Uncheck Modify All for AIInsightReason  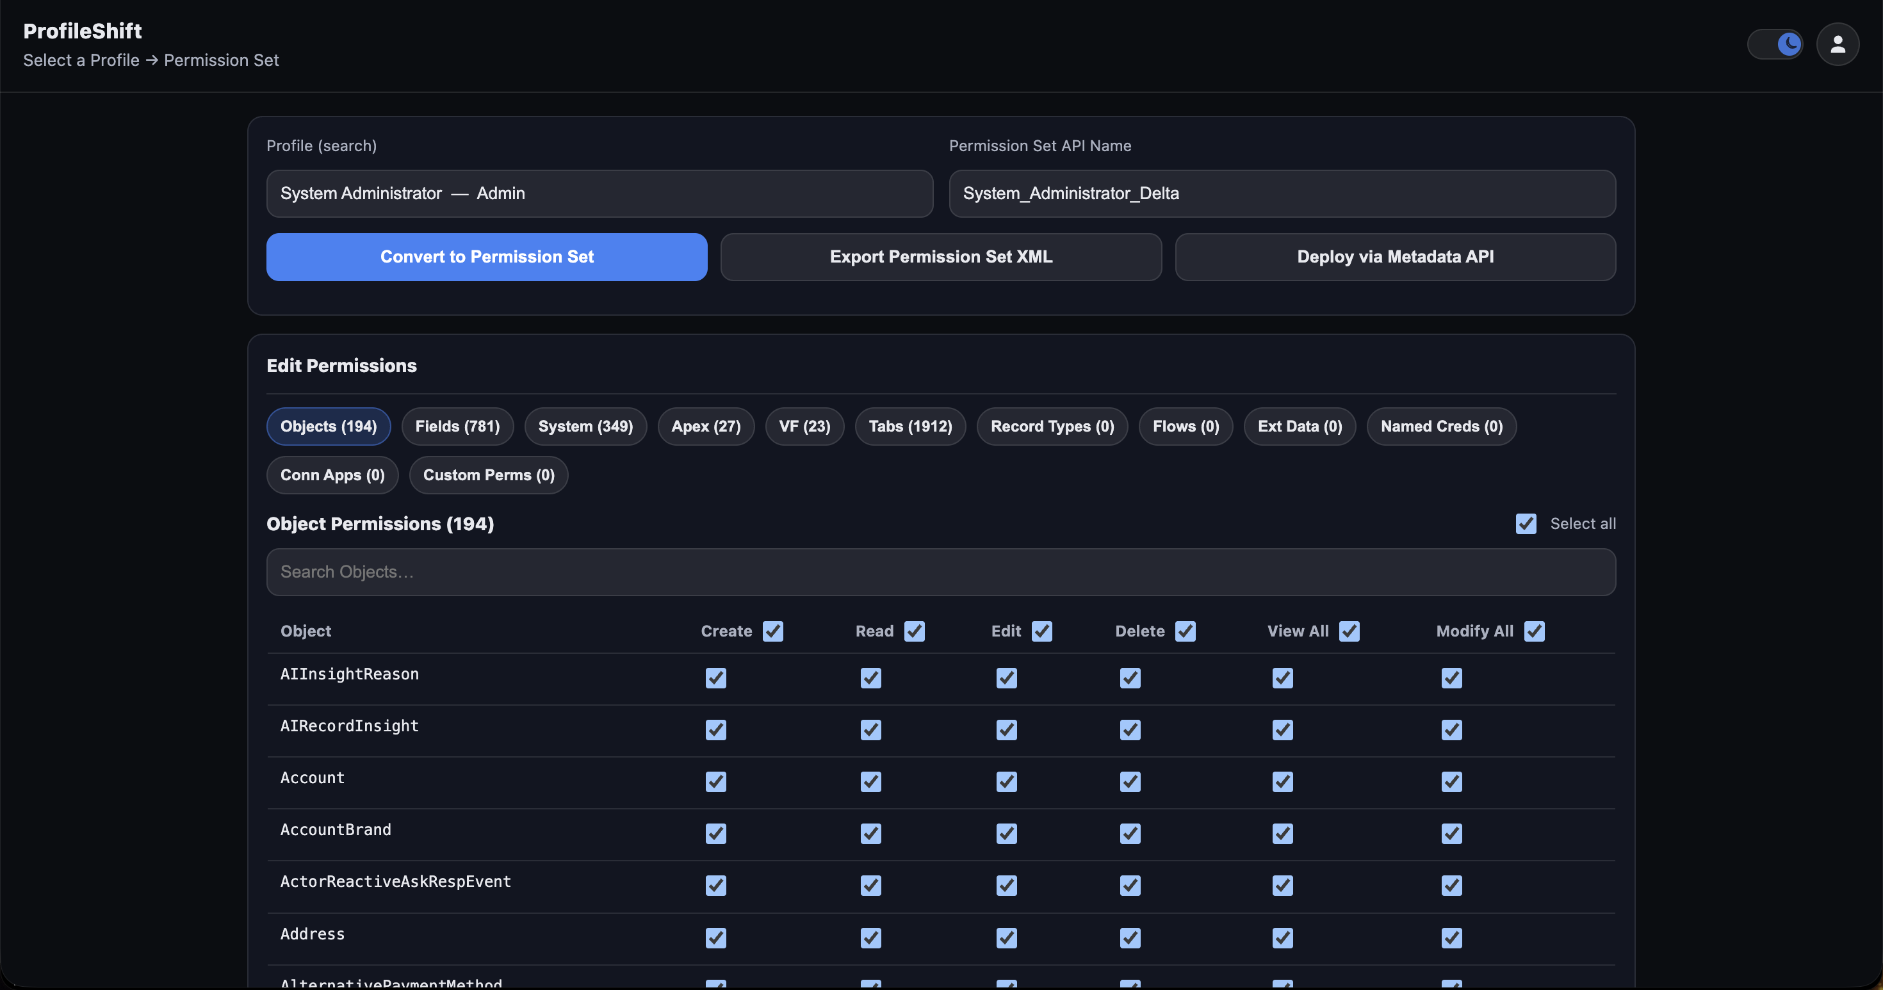pyautogui.click(x=1452, y=678)
